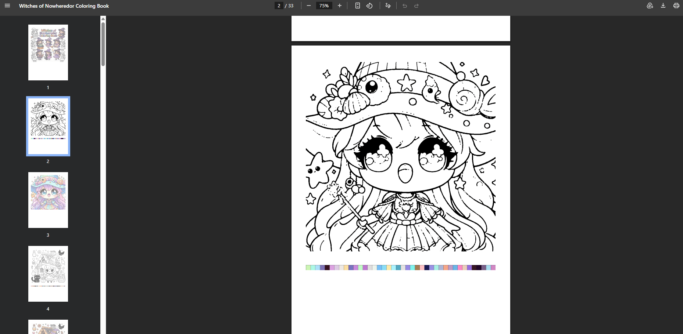Click the scroll-up arrow in thumbnail panel
Screen dimensions: 683x334
point(103,19)
